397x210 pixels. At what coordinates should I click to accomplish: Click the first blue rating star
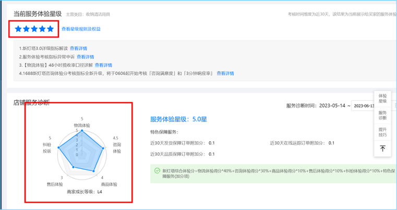18,29
